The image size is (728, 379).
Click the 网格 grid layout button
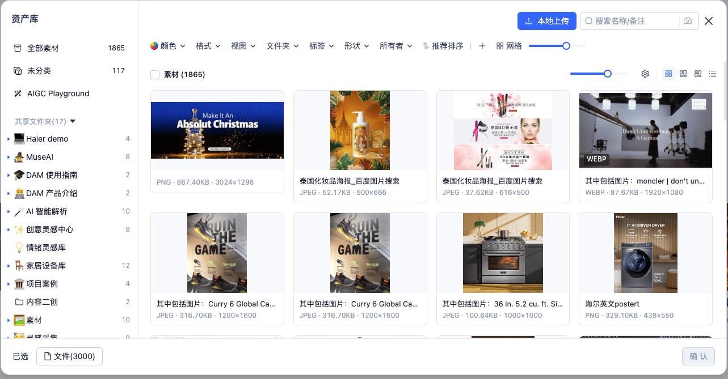coord(509,46)
